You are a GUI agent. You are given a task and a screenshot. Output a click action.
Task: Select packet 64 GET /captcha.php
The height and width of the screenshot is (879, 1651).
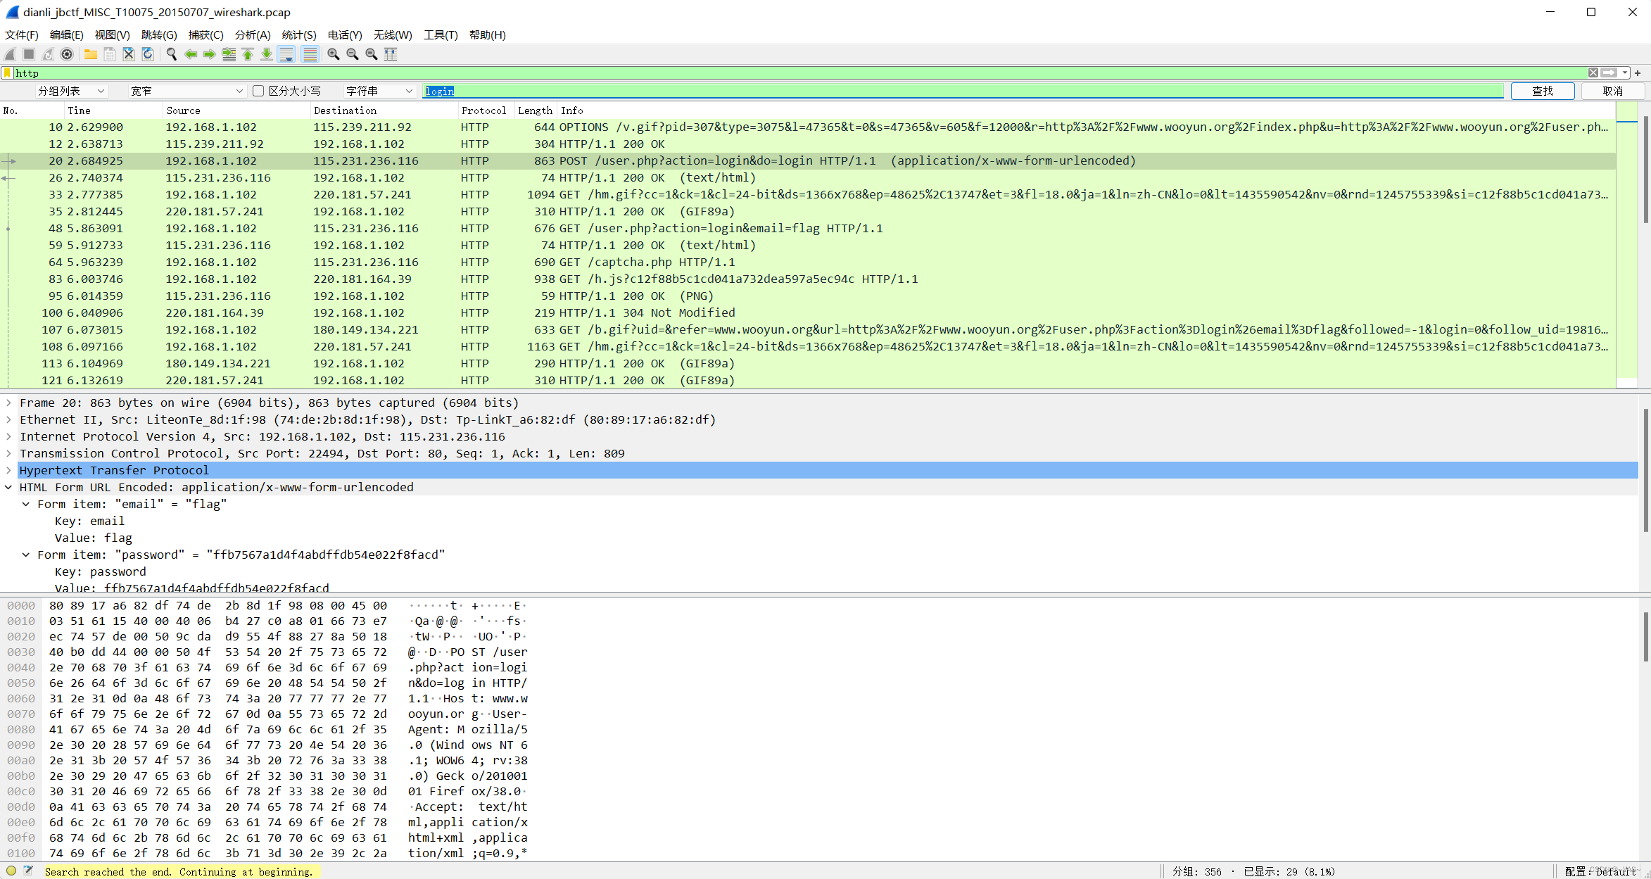pos(807,262)
